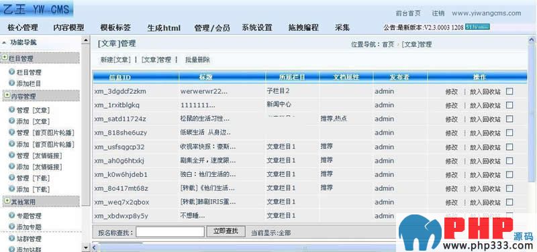Open 添加栏目 in sidebar
537x252 pixels.
pos(29,83)
